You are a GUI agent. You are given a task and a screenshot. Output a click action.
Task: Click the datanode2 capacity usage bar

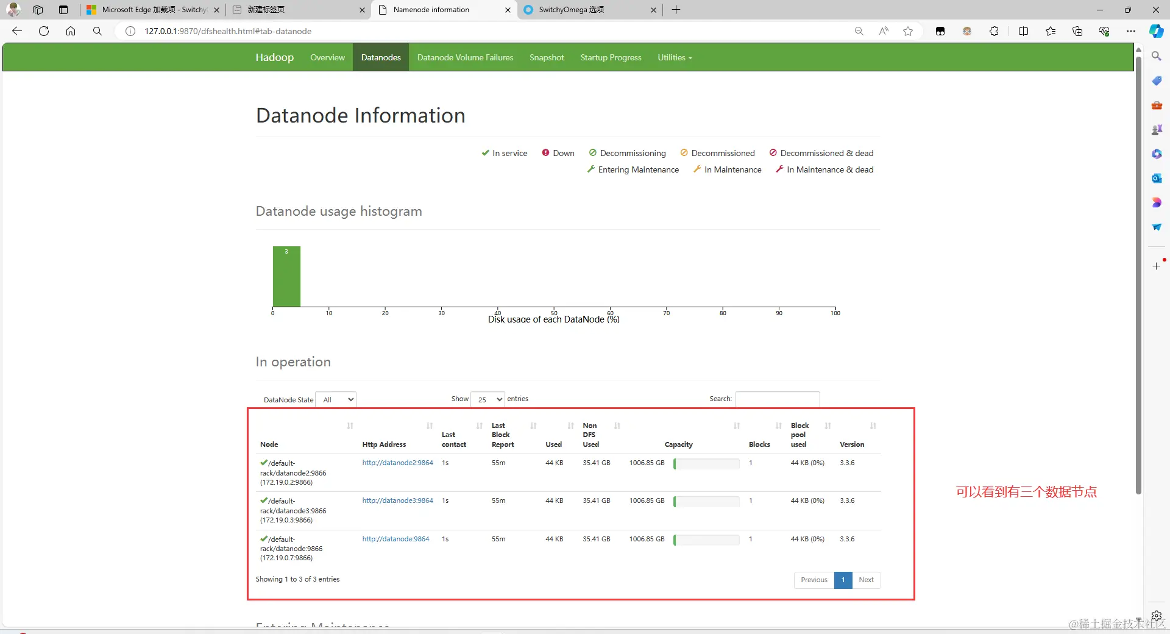tap(706, 464)
